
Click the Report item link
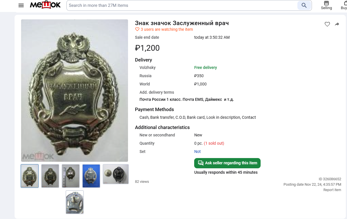pyautogui.click(x=332, y=190)
